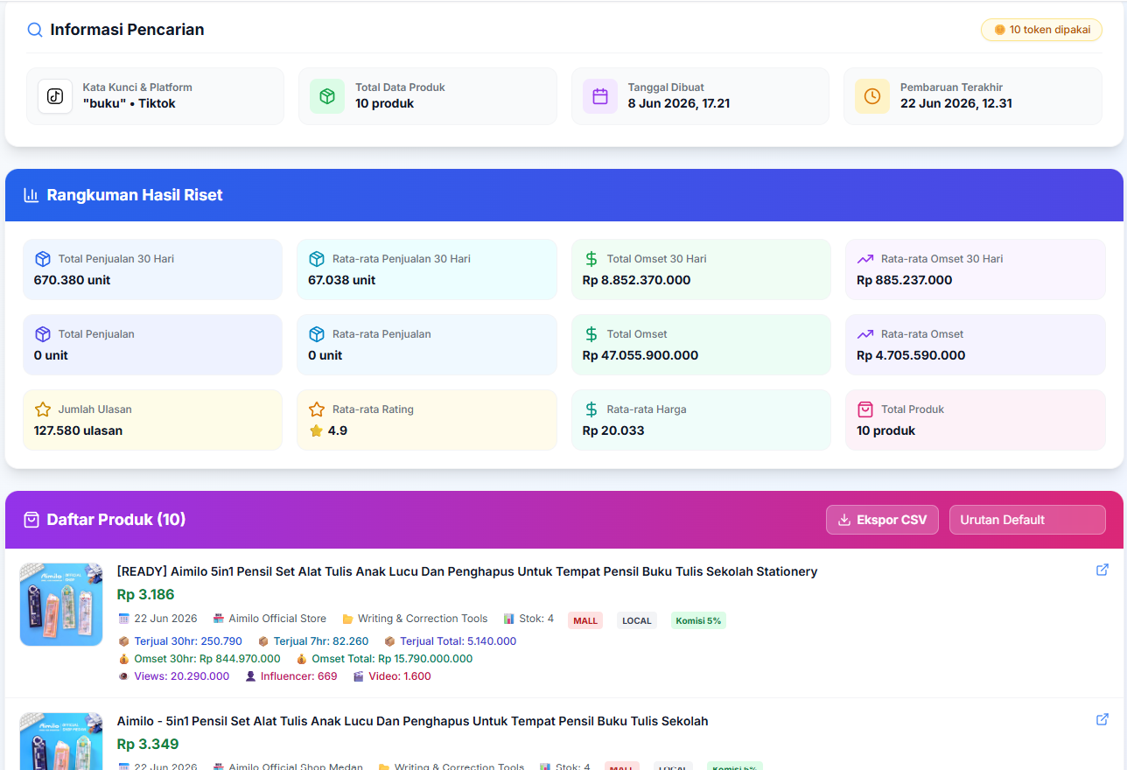Image resolution: width=1127 pixels, height=770 pixels.
Task: Click the "buku" • Tiktok keyword text
Action: pos(129,103)
